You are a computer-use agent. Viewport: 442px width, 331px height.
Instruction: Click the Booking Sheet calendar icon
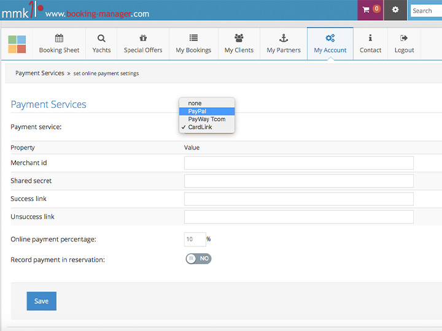click(x=59, y=38)
